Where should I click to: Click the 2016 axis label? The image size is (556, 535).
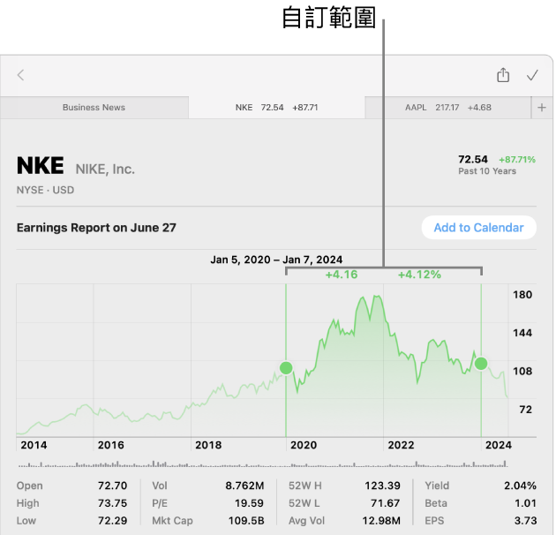(x=111, y=445)
